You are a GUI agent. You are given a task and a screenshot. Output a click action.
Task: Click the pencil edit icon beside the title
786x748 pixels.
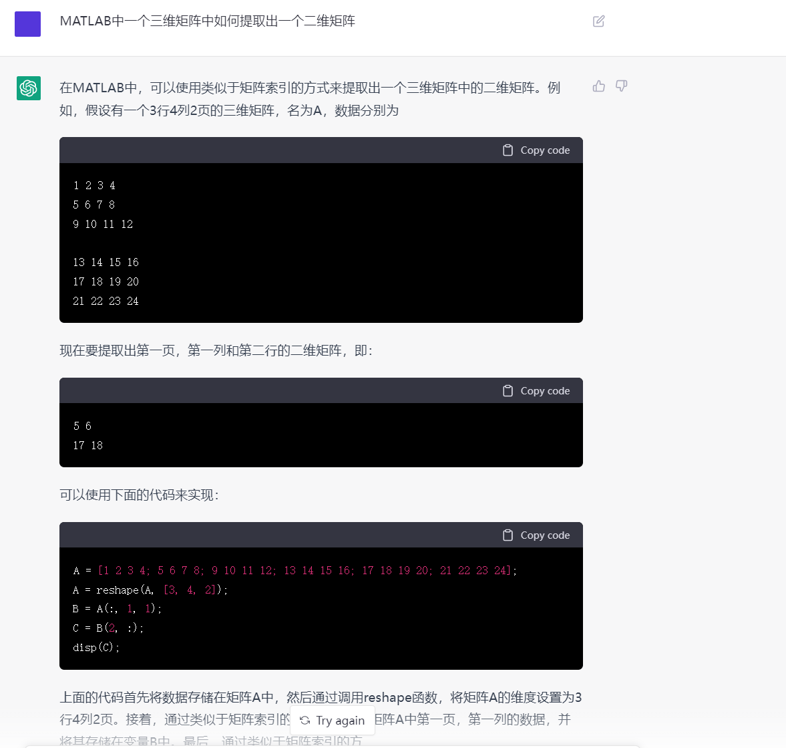[x=598, y=21]
